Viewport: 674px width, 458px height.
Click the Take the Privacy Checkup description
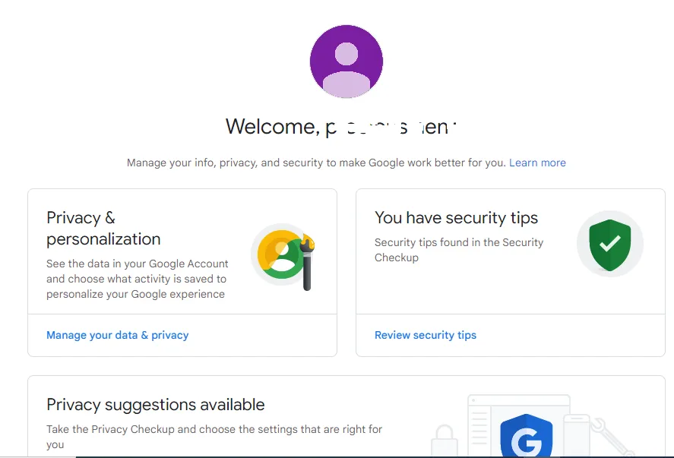point(214,437)
